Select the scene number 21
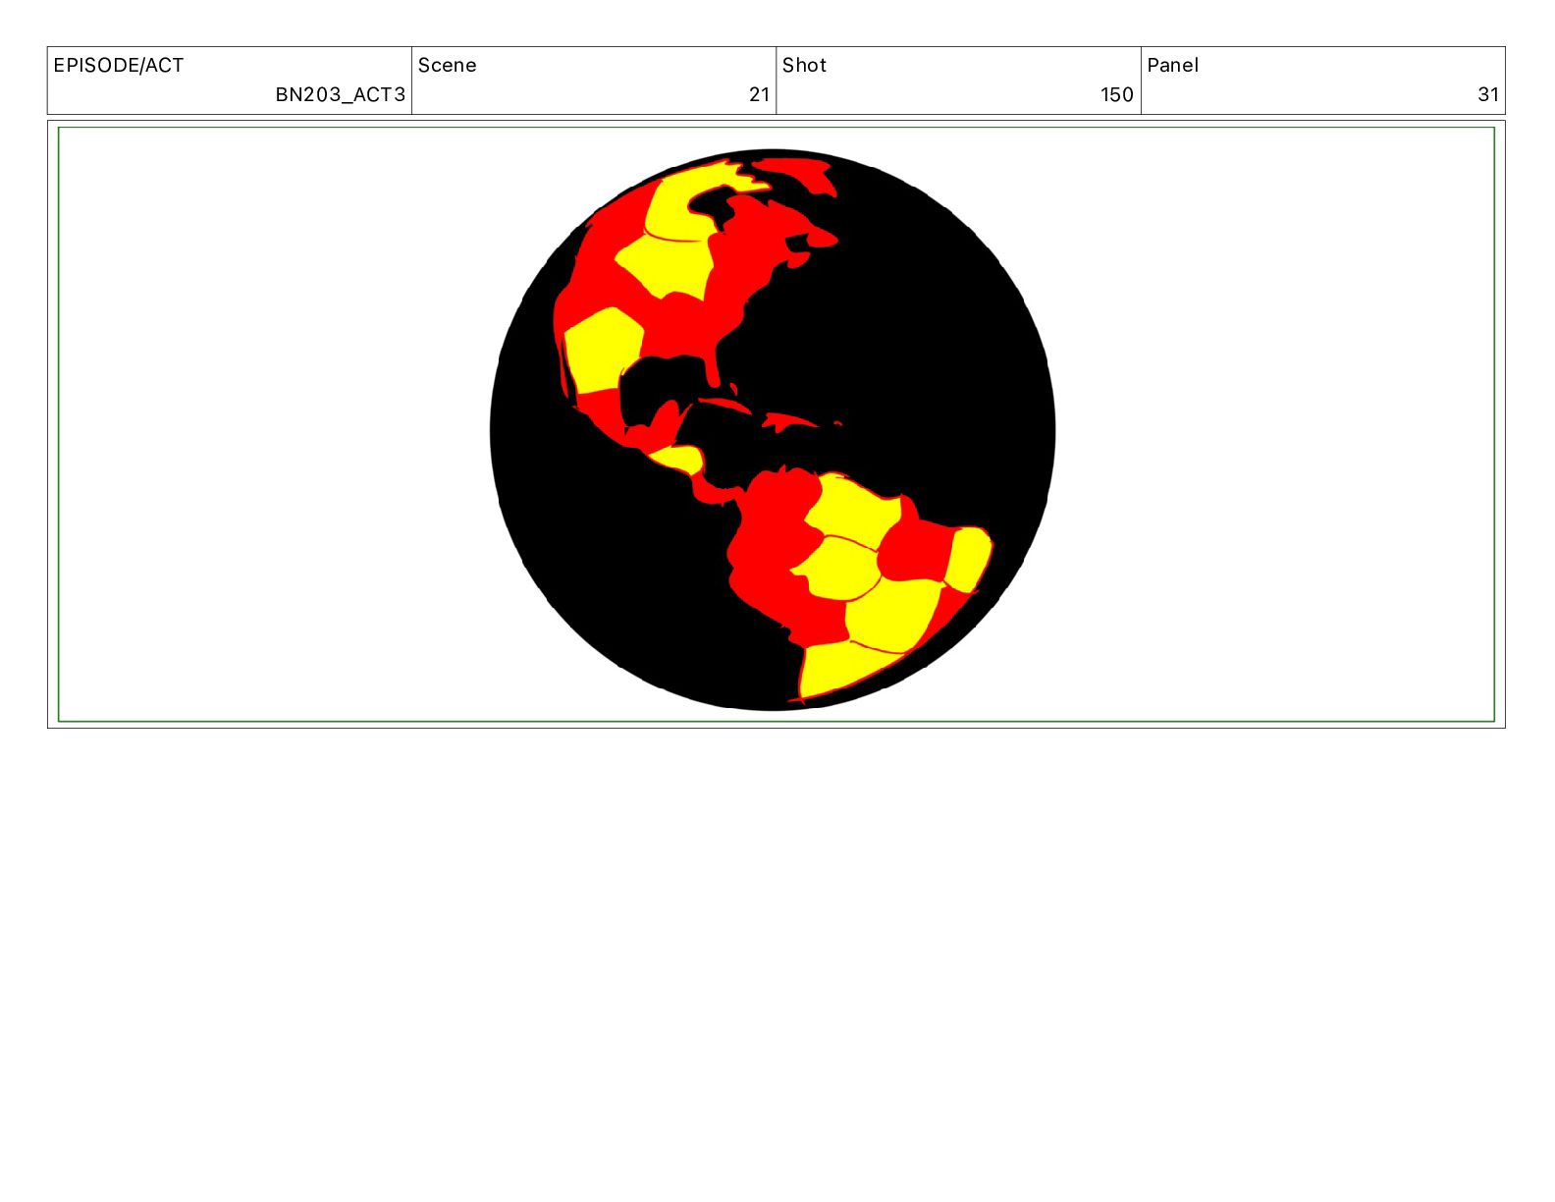This screenshot has height=1202, width=1555. click(759, 94)
